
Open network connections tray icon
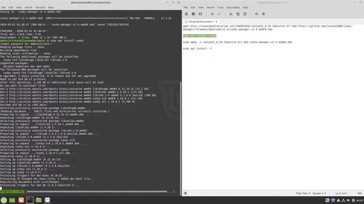click(344, 200)
